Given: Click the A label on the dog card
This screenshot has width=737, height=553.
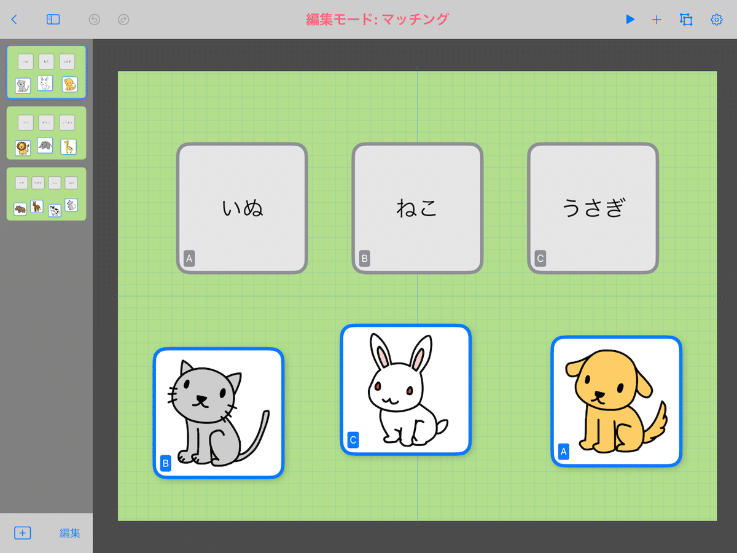Looking at the screenshot, I should point(564,452).
